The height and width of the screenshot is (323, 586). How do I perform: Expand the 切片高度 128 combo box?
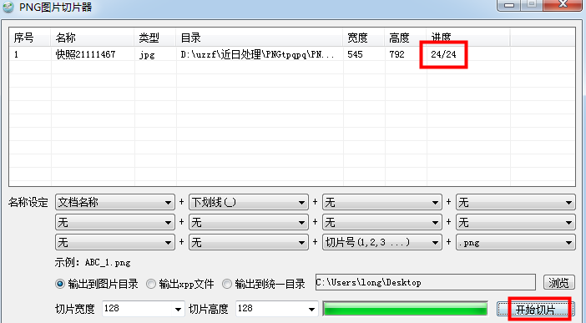tap(277, 309)
